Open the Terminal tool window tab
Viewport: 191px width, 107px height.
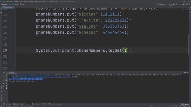tap(52, 104)
